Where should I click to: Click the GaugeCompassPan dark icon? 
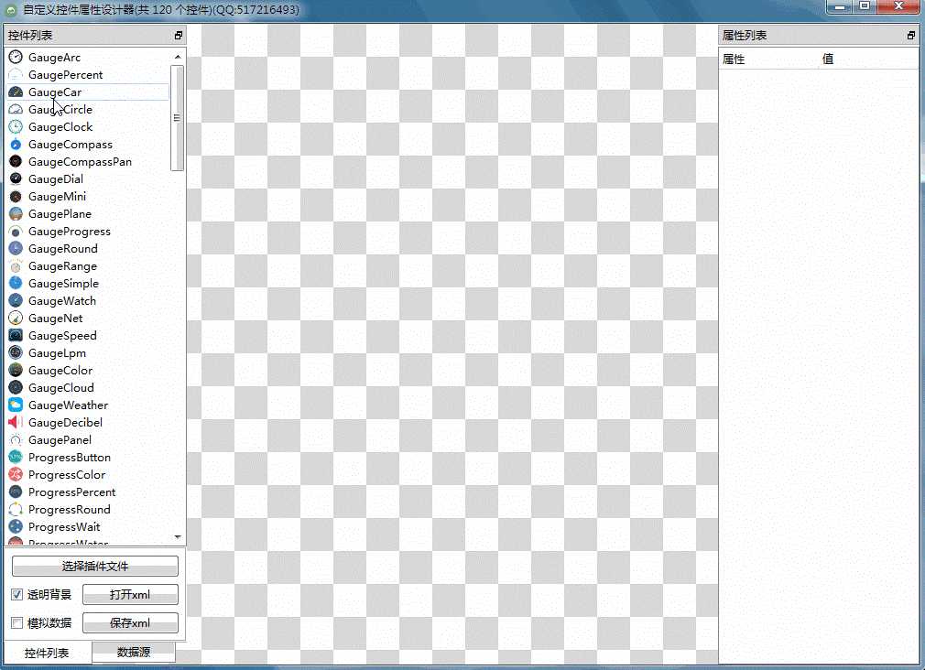[x=16, y=162]
